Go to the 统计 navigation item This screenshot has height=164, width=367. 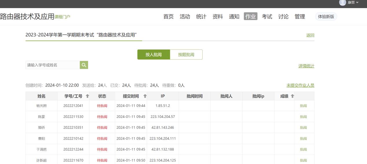click(201, 17)
